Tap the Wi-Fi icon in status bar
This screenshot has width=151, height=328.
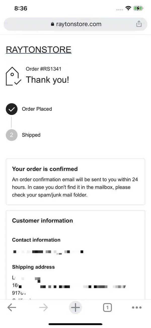(129, 8)
